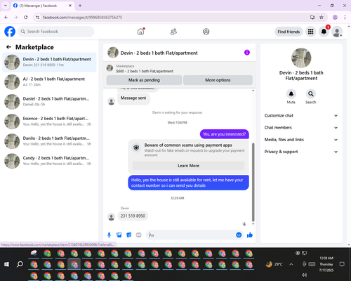Open the purple conversation information icon
The height and width of the screenshot is (281, 351).
(x=247, y=53)
